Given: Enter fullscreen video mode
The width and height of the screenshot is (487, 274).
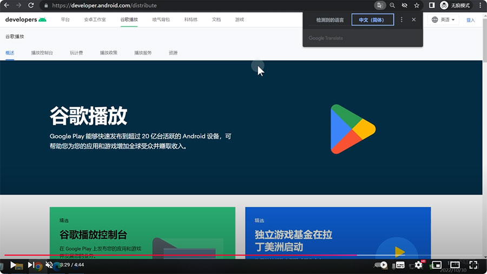Looking at the screenshot, I should click(473, 265).
